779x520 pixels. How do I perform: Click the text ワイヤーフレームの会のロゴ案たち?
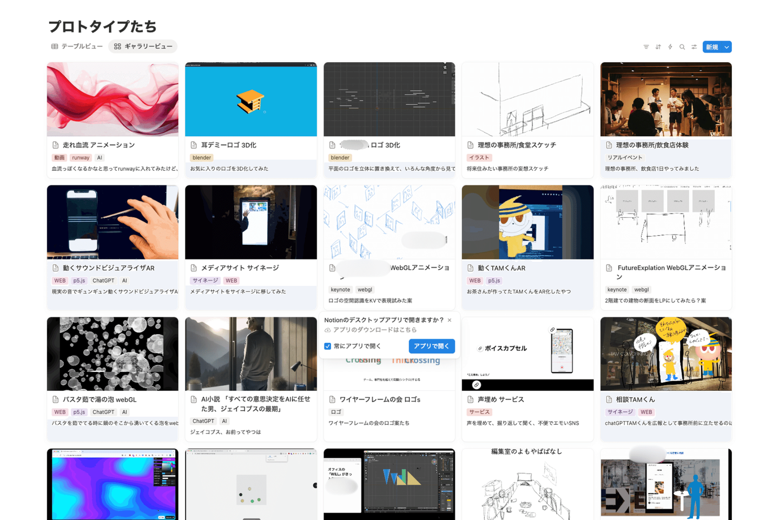point(369,423)
